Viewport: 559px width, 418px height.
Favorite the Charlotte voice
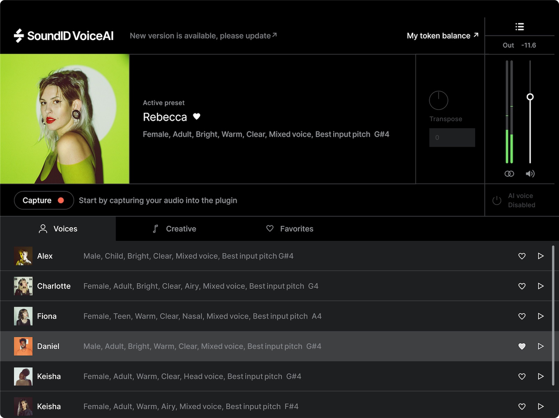522,286
